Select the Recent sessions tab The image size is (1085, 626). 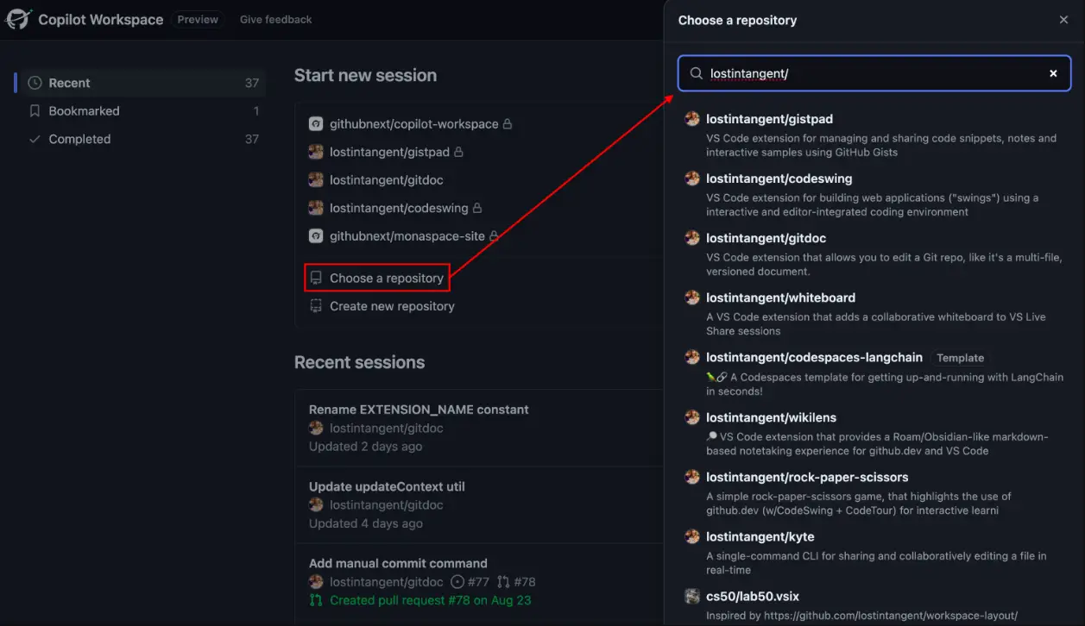point(143,83)
